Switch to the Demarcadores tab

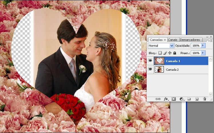190,40
